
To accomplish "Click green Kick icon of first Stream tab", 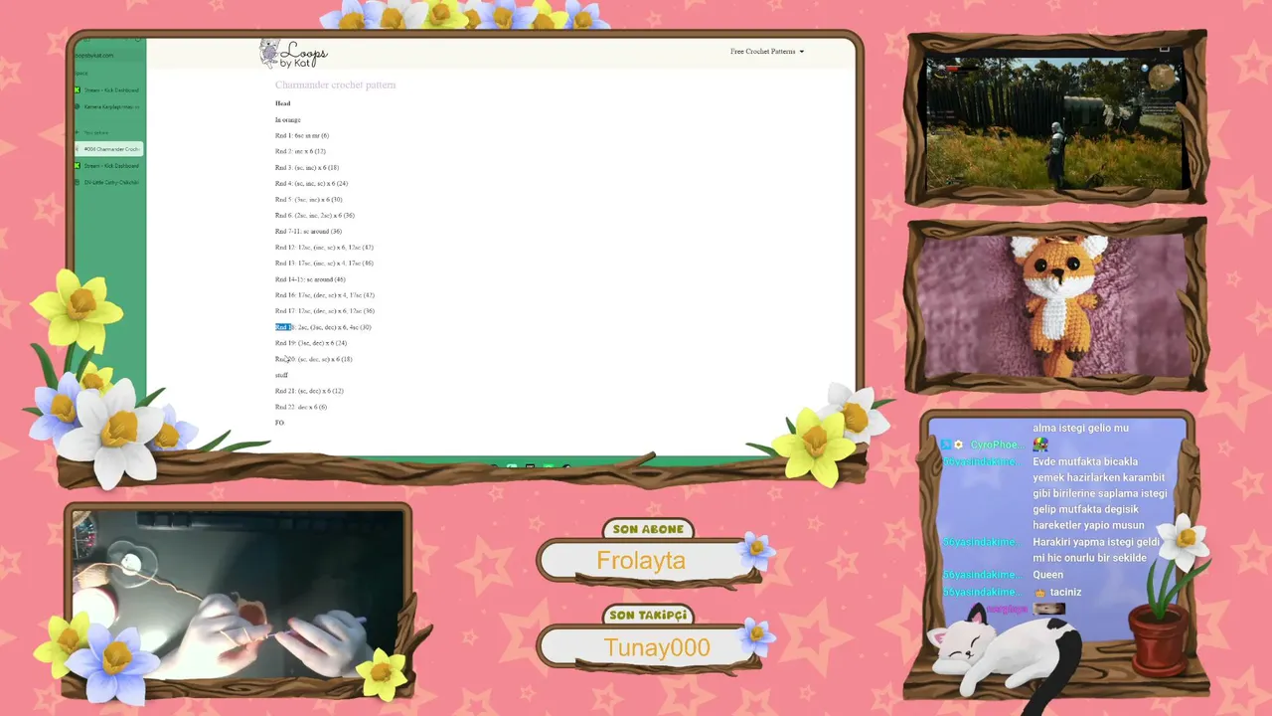I will [78, 90].
